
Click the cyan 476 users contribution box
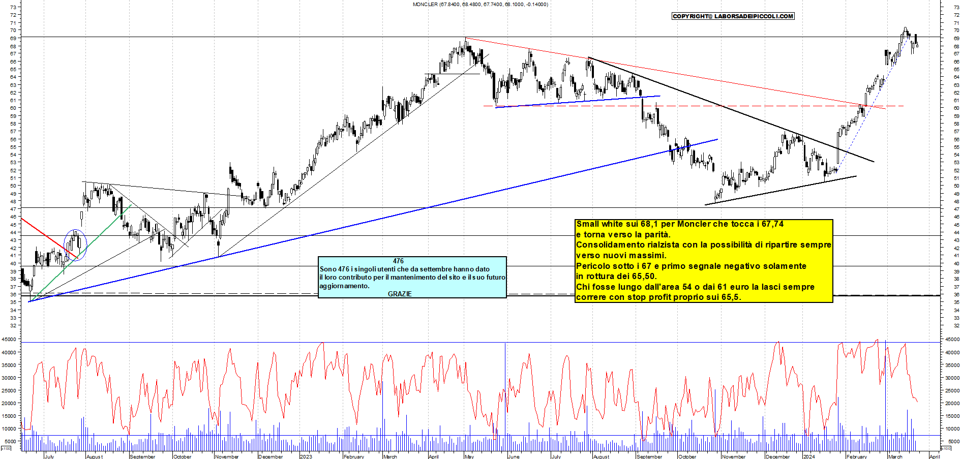(x=412, y=277)
